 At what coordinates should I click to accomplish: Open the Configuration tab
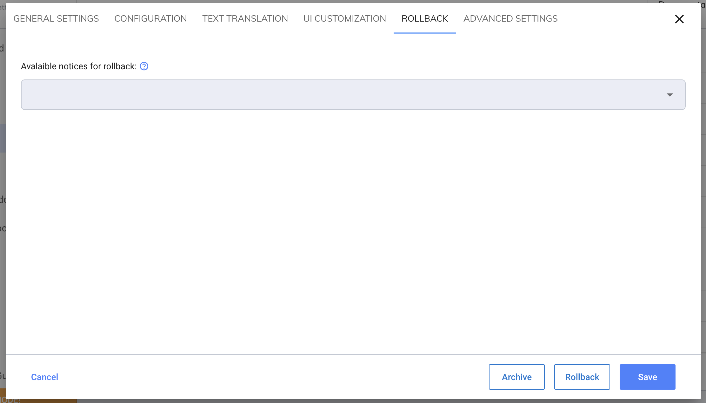[150, 18]
